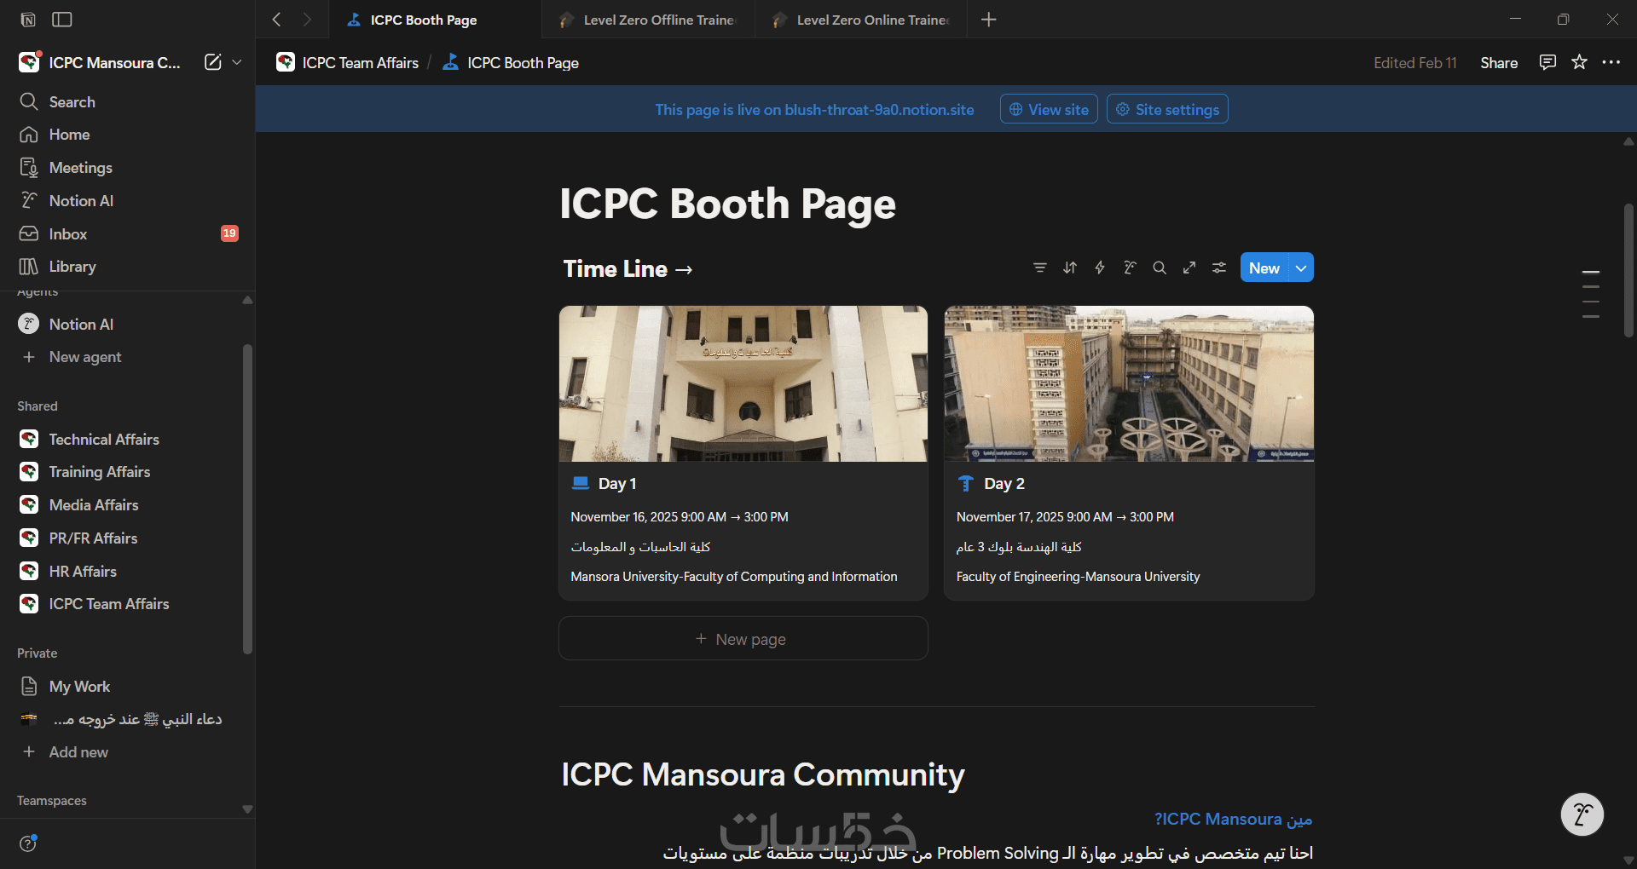Expand Time Line to full page
Screen dimensions: 1637x869
pos(1189,268)
